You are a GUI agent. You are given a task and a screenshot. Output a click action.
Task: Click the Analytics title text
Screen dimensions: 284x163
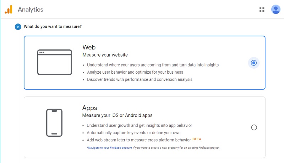click(x=31, y=10)
